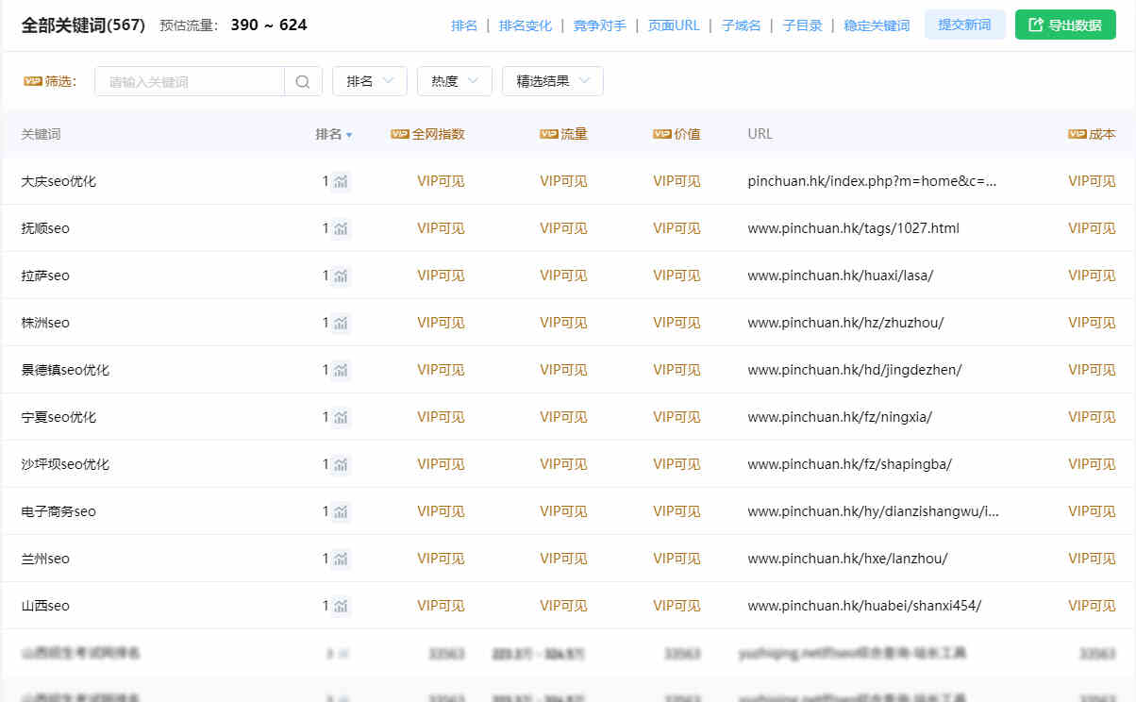Sort by the 排名 column header arrow
This screenshot has height=702, width=1136.
pyautogui.click(x=349, y=135)
